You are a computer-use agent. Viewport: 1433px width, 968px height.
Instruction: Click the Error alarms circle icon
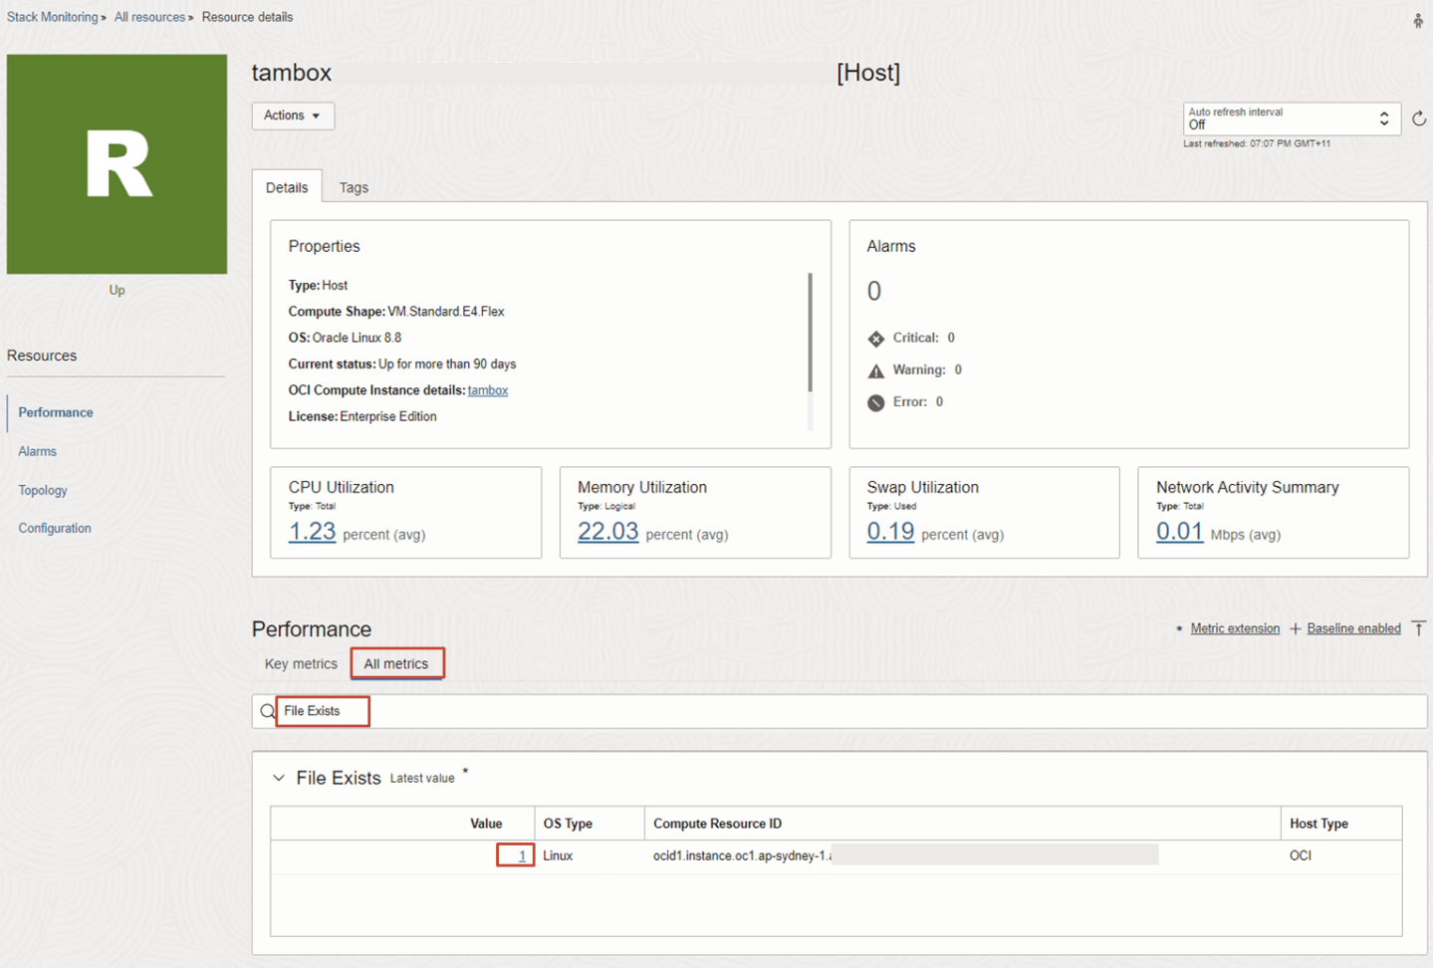[x=876, y=401]
